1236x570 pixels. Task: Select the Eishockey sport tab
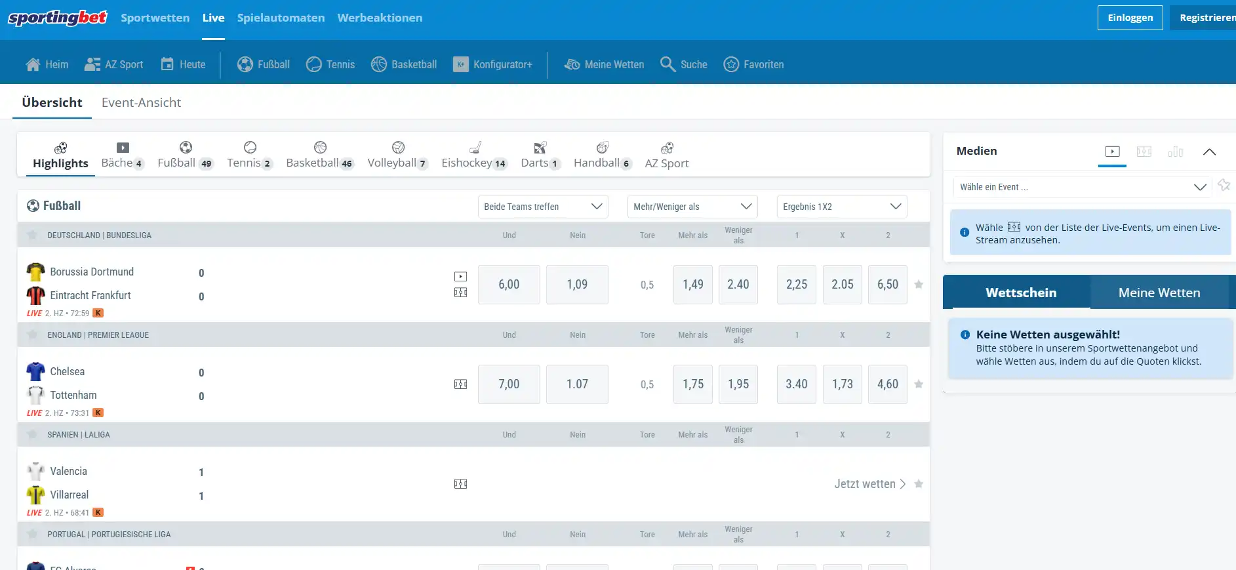click(x=474, y=155)
